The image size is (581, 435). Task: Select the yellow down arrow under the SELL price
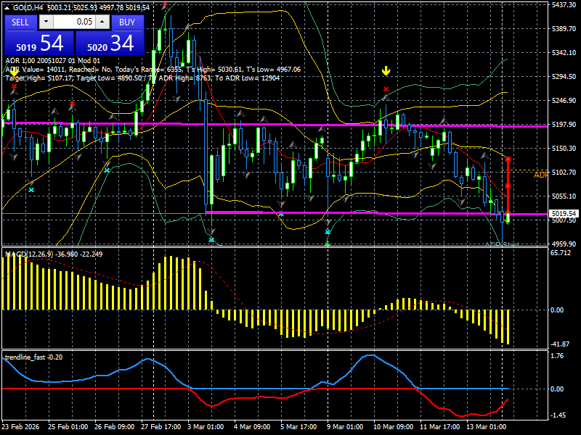point(14,71)
